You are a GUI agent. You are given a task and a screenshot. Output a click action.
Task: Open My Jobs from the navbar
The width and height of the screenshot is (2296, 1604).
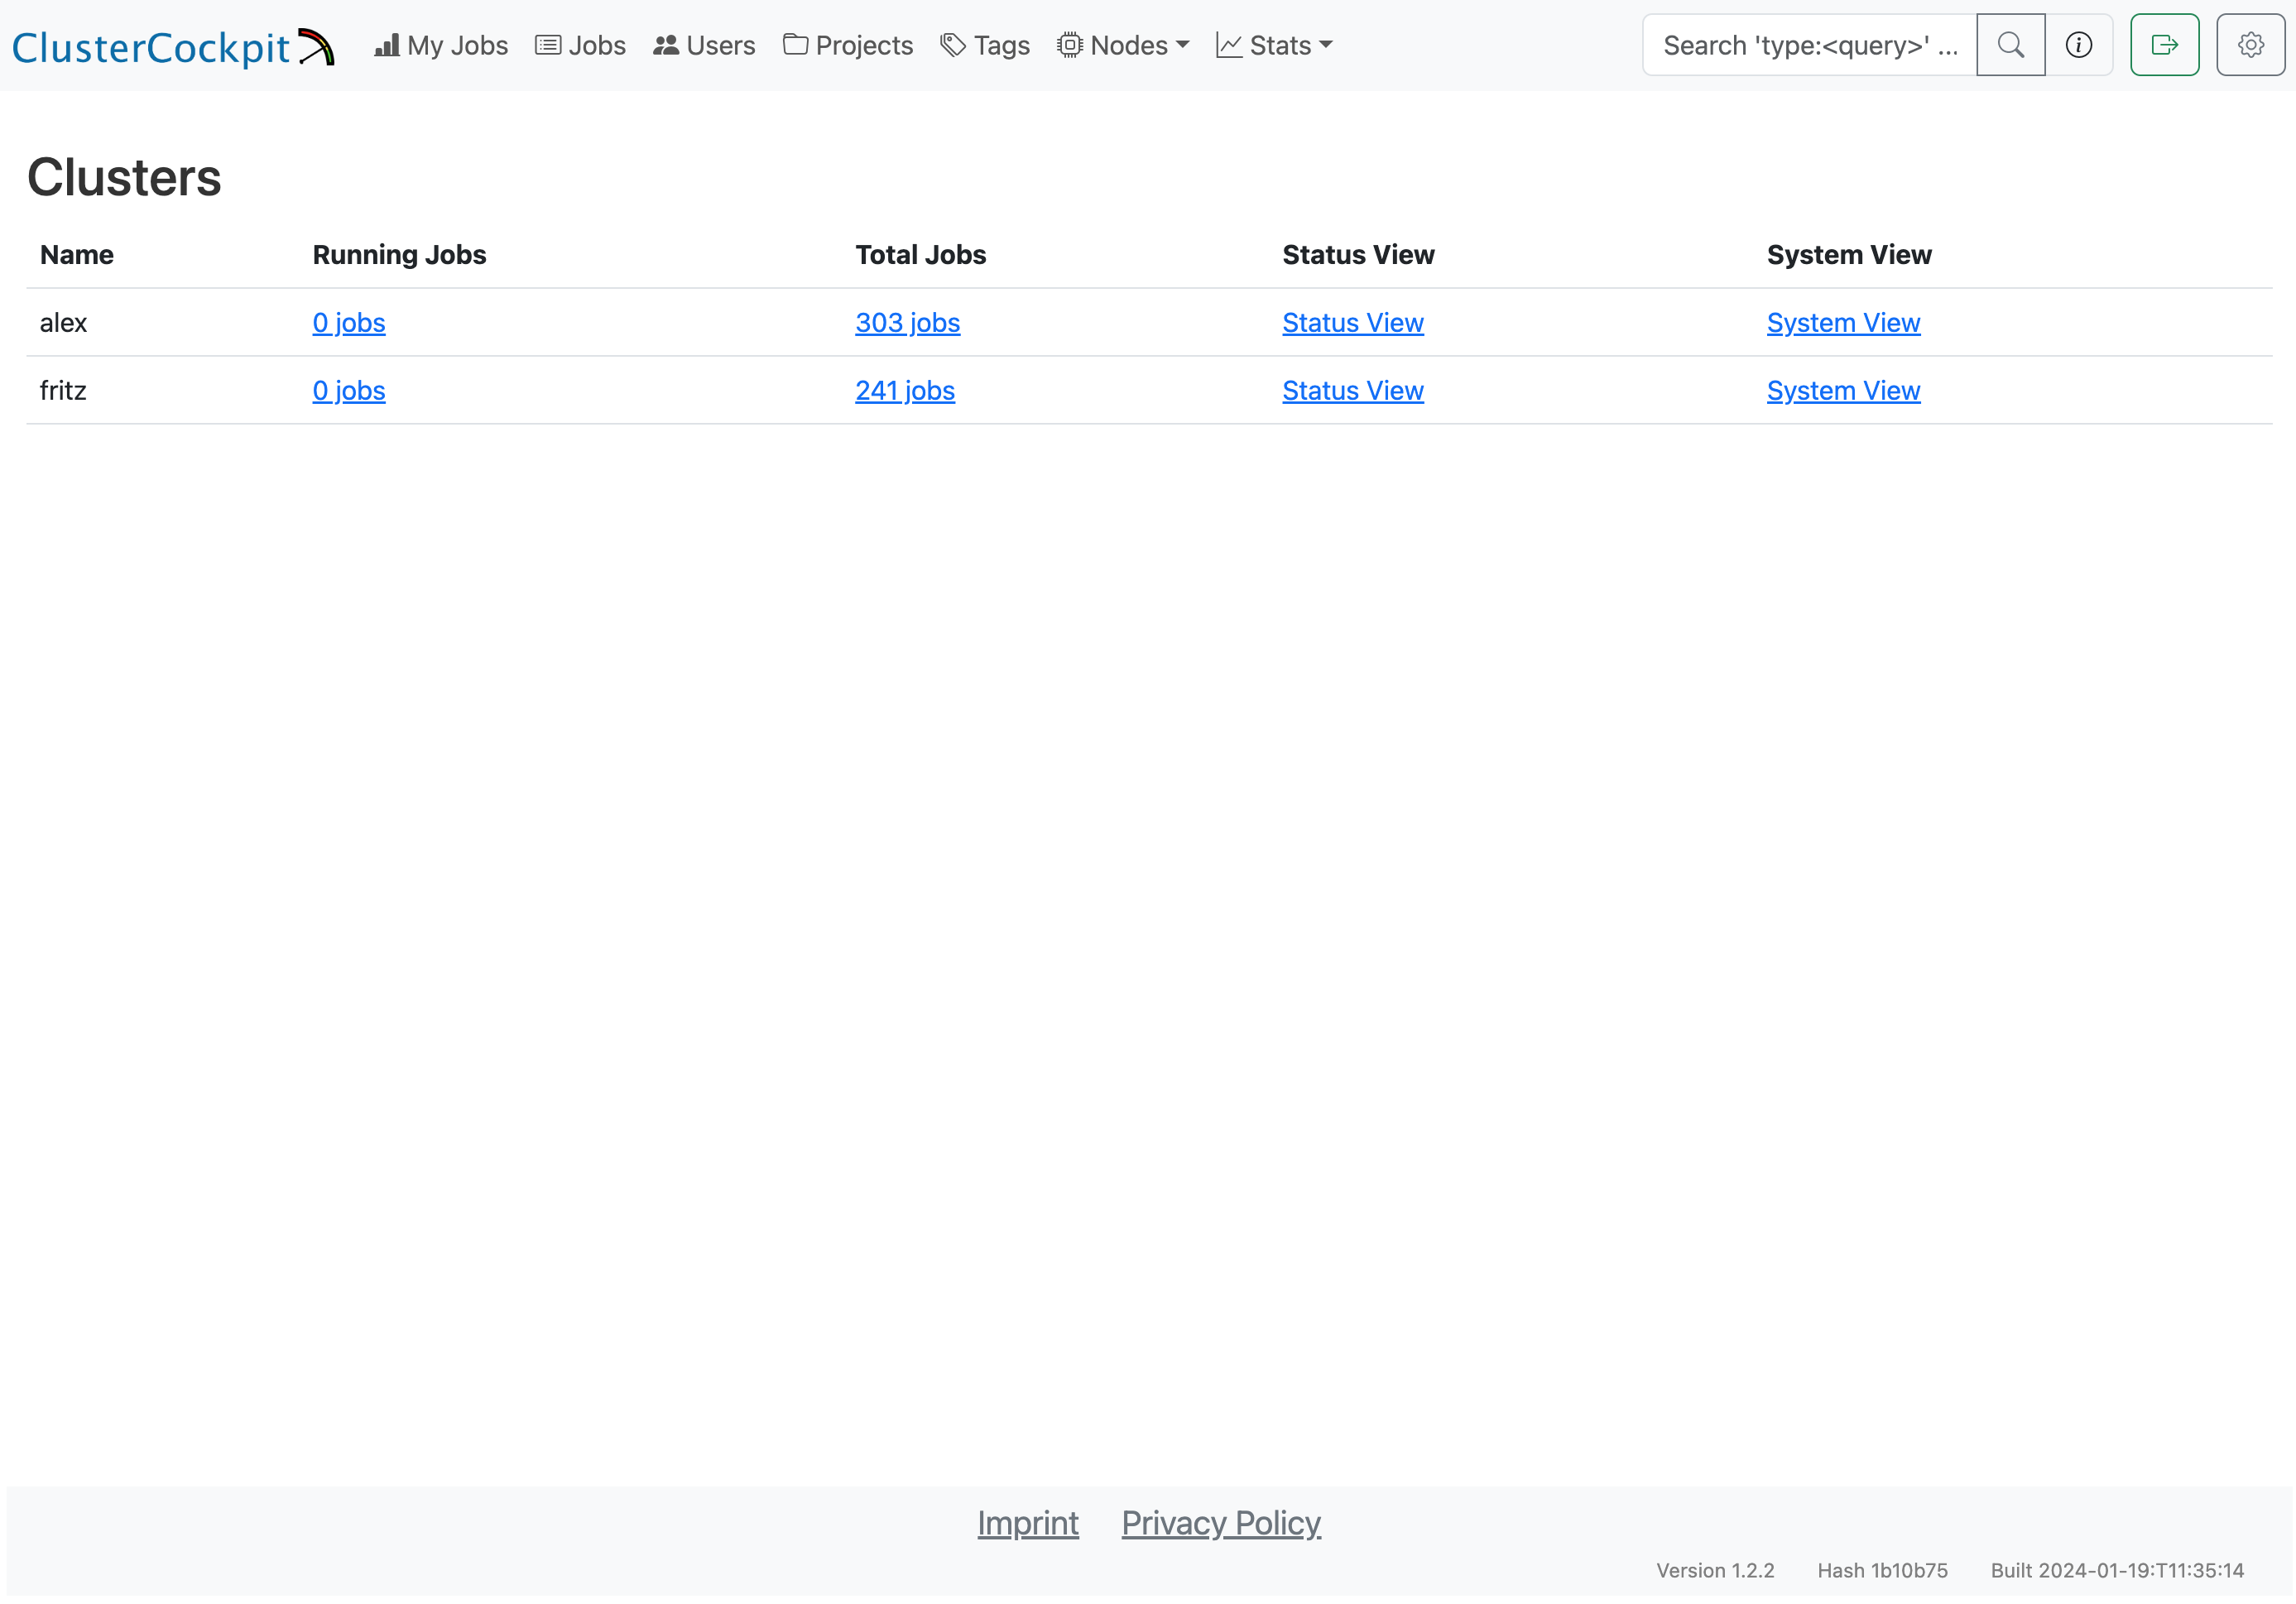tap(441, 45)
